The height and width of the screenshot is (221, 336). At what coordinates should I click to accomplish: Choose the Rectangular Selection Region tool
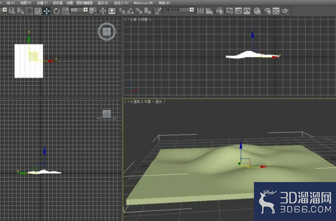pos(29,11)
